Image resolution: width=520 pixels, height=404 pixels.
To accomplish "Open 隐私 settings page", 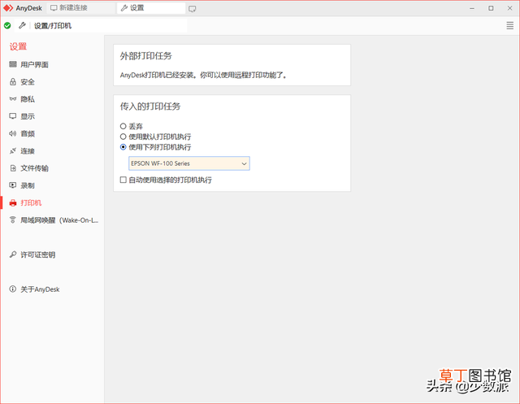I will click(52, 99).
